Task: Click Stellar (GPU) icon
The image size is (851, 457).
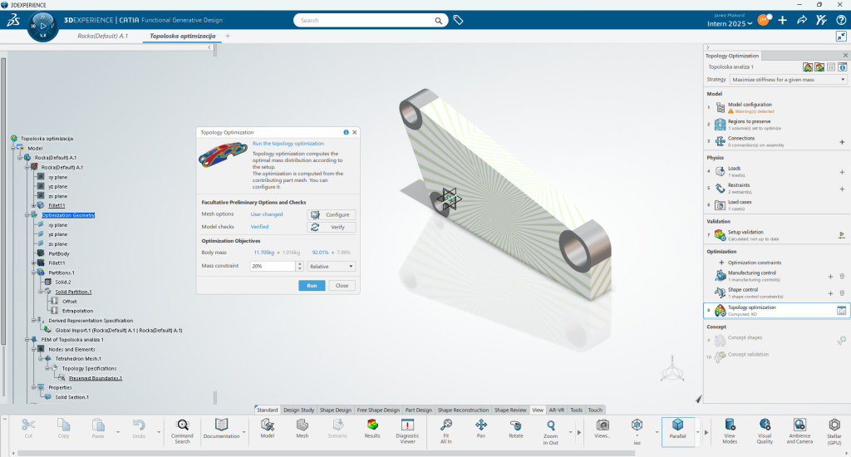Action: (x=834, y=431)
